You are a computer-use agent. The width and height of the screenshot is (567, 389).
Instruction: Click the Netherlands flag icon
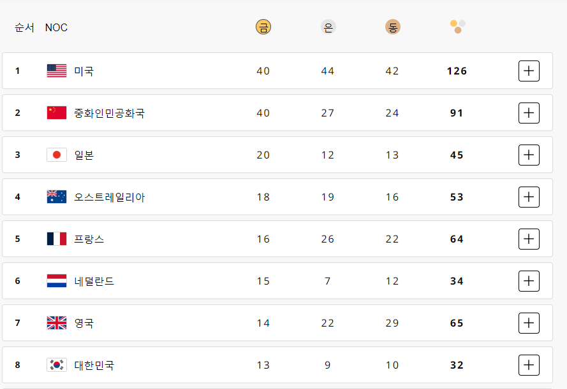[57, 281]
